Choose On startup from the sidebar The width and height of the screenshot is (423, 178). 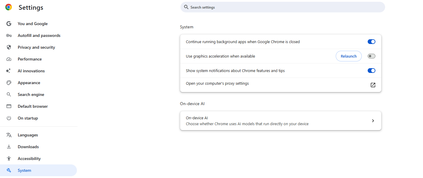pyautogui.click(x=28, y=118)
